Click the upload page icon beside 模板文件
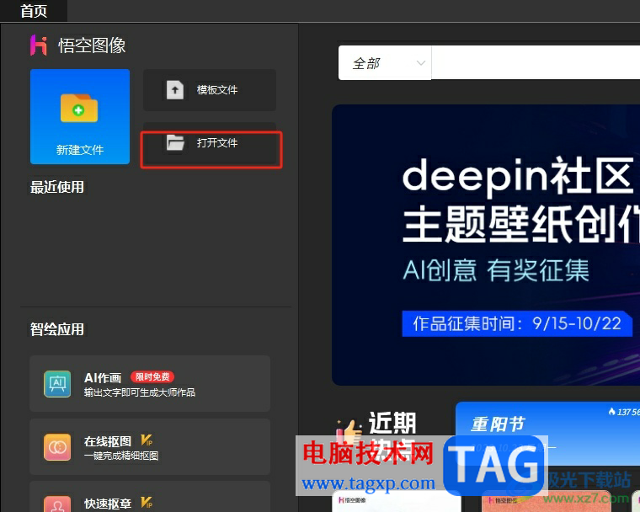Viewport: 640px width, 512px height. point(175,90)
